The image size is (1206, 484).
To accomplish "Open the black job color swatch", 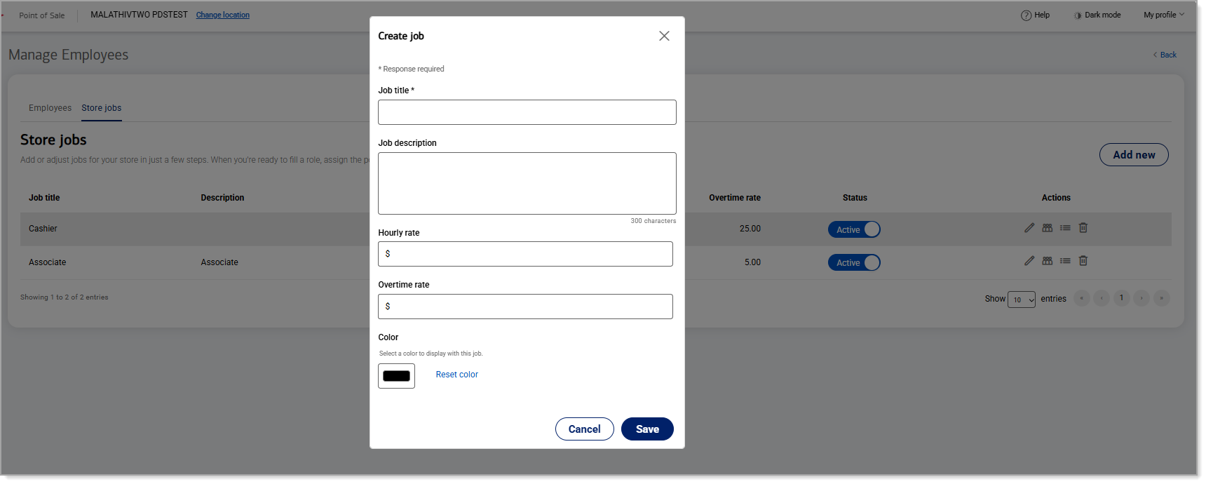I will [x=396, y=376].
